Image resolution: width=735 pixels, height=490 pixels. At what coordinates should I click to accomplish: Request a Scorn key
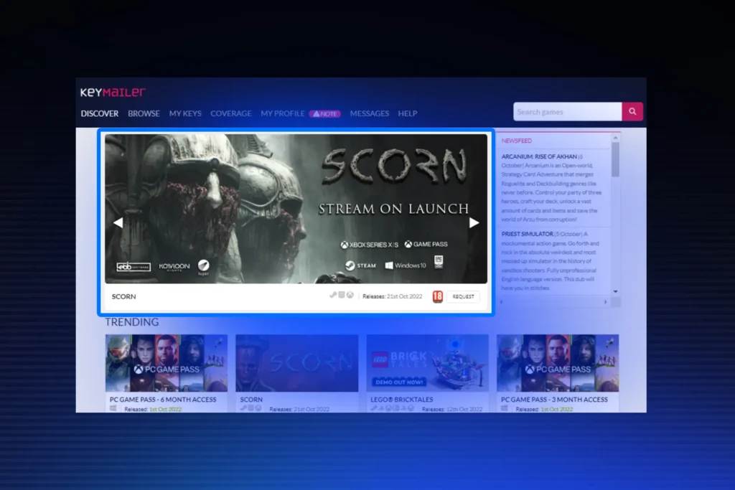pyautogui.click(x=463, y=296)
